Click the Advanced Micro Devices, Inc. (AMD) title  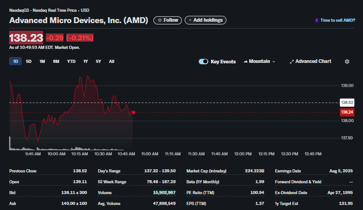tap(78, 20)
